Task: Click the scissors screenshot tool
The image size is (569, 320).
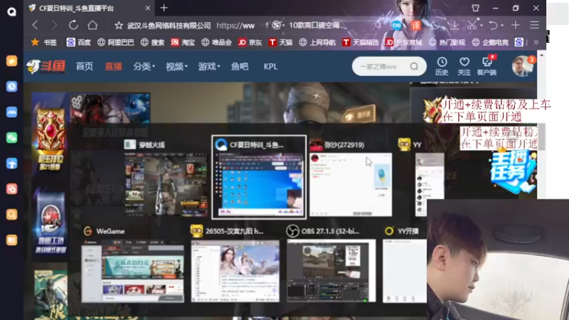Action: click(472, 25)
